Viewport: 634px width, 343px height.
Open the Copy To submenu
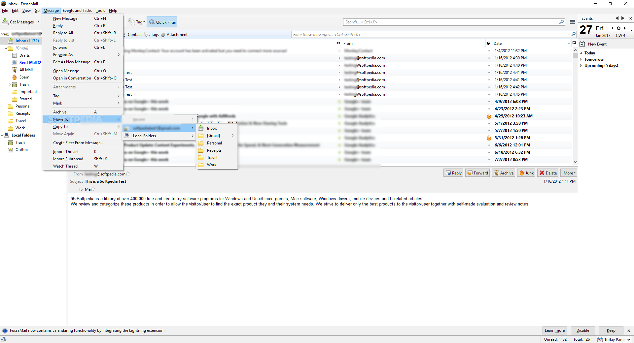pos(83,127)
